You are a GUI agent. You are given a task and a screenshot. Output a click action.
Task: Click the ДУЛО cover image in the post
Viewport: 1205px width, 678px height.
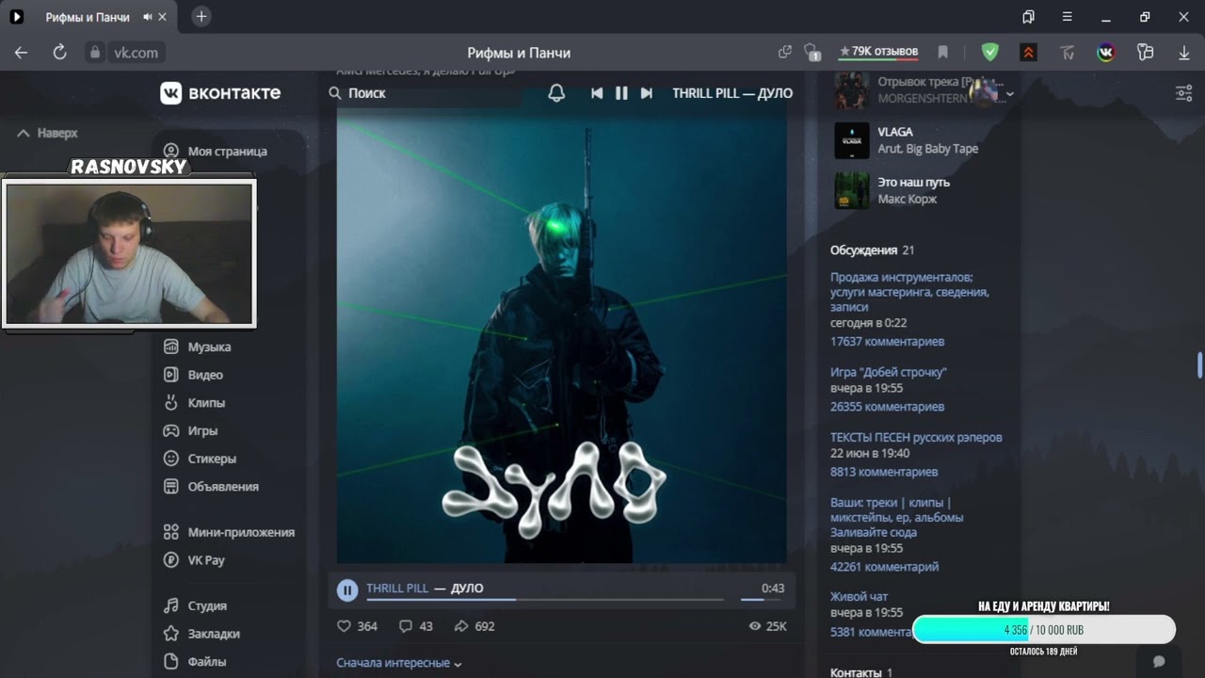[x=561, y=337]
